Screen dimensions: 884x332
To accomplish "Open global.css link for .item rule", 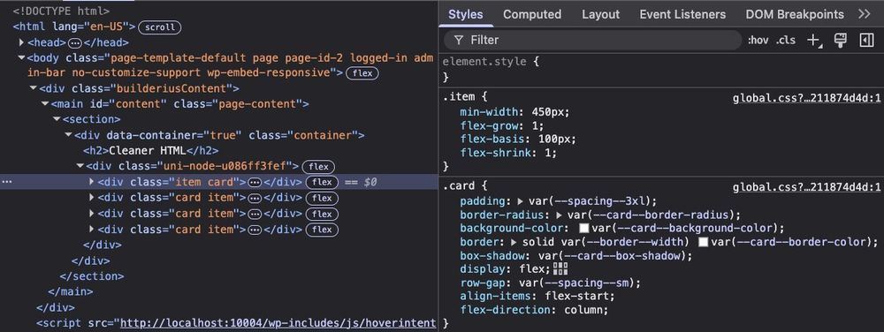I will [807, 99].
